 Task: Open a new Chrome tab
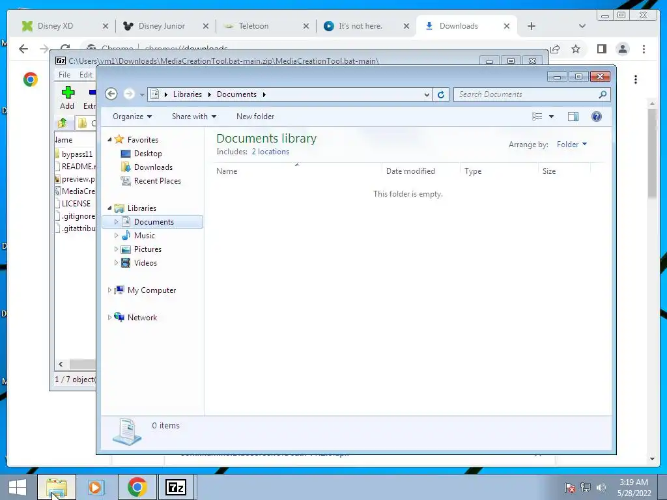pyautogui.click(x=531, y=26)
